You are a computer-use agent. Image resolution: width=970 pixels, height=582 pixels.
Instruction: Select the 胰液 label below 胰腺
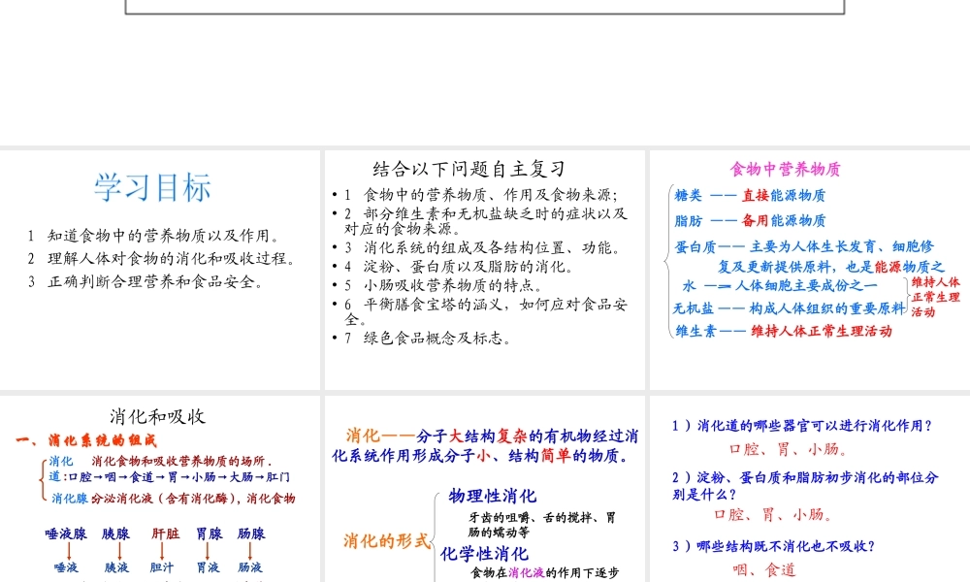point(116,567)
